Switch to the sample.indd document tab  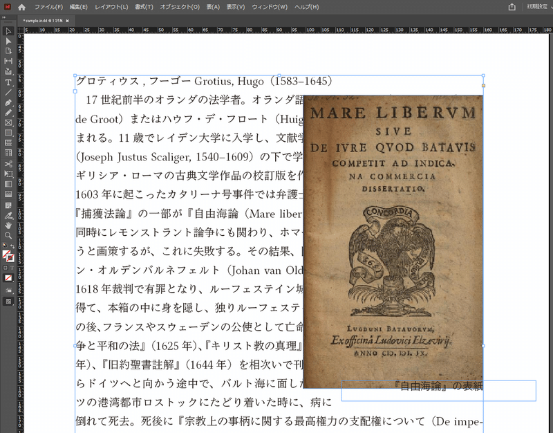tap(43, 21)
